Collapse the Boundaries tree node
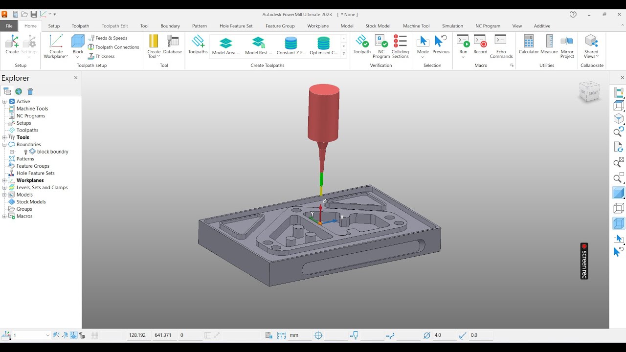This screenshot has width=626, height=352. coord(4,145)
